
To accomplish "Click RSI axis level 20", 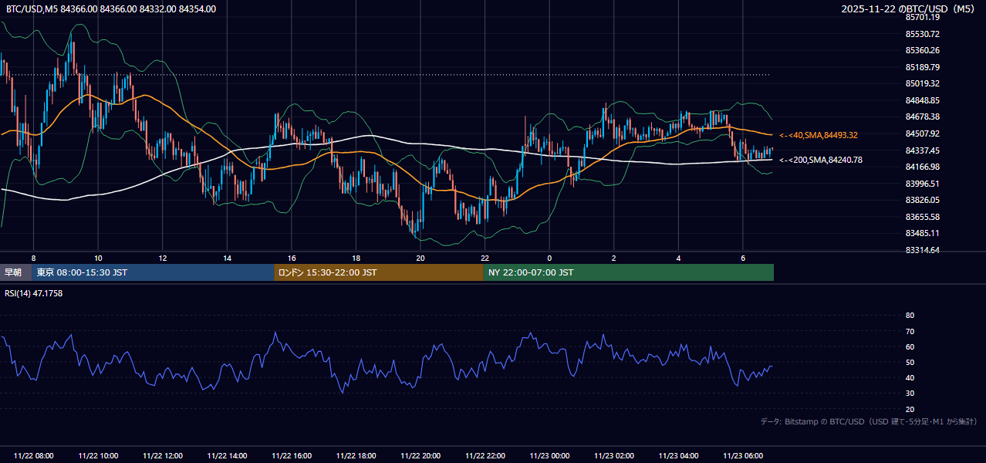I will point(910,409).
